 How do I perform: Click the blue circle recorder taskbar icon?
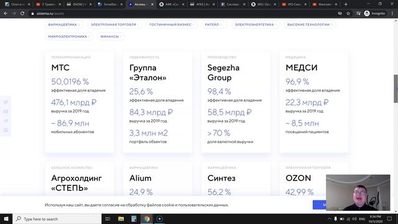[x=160, y=218]
